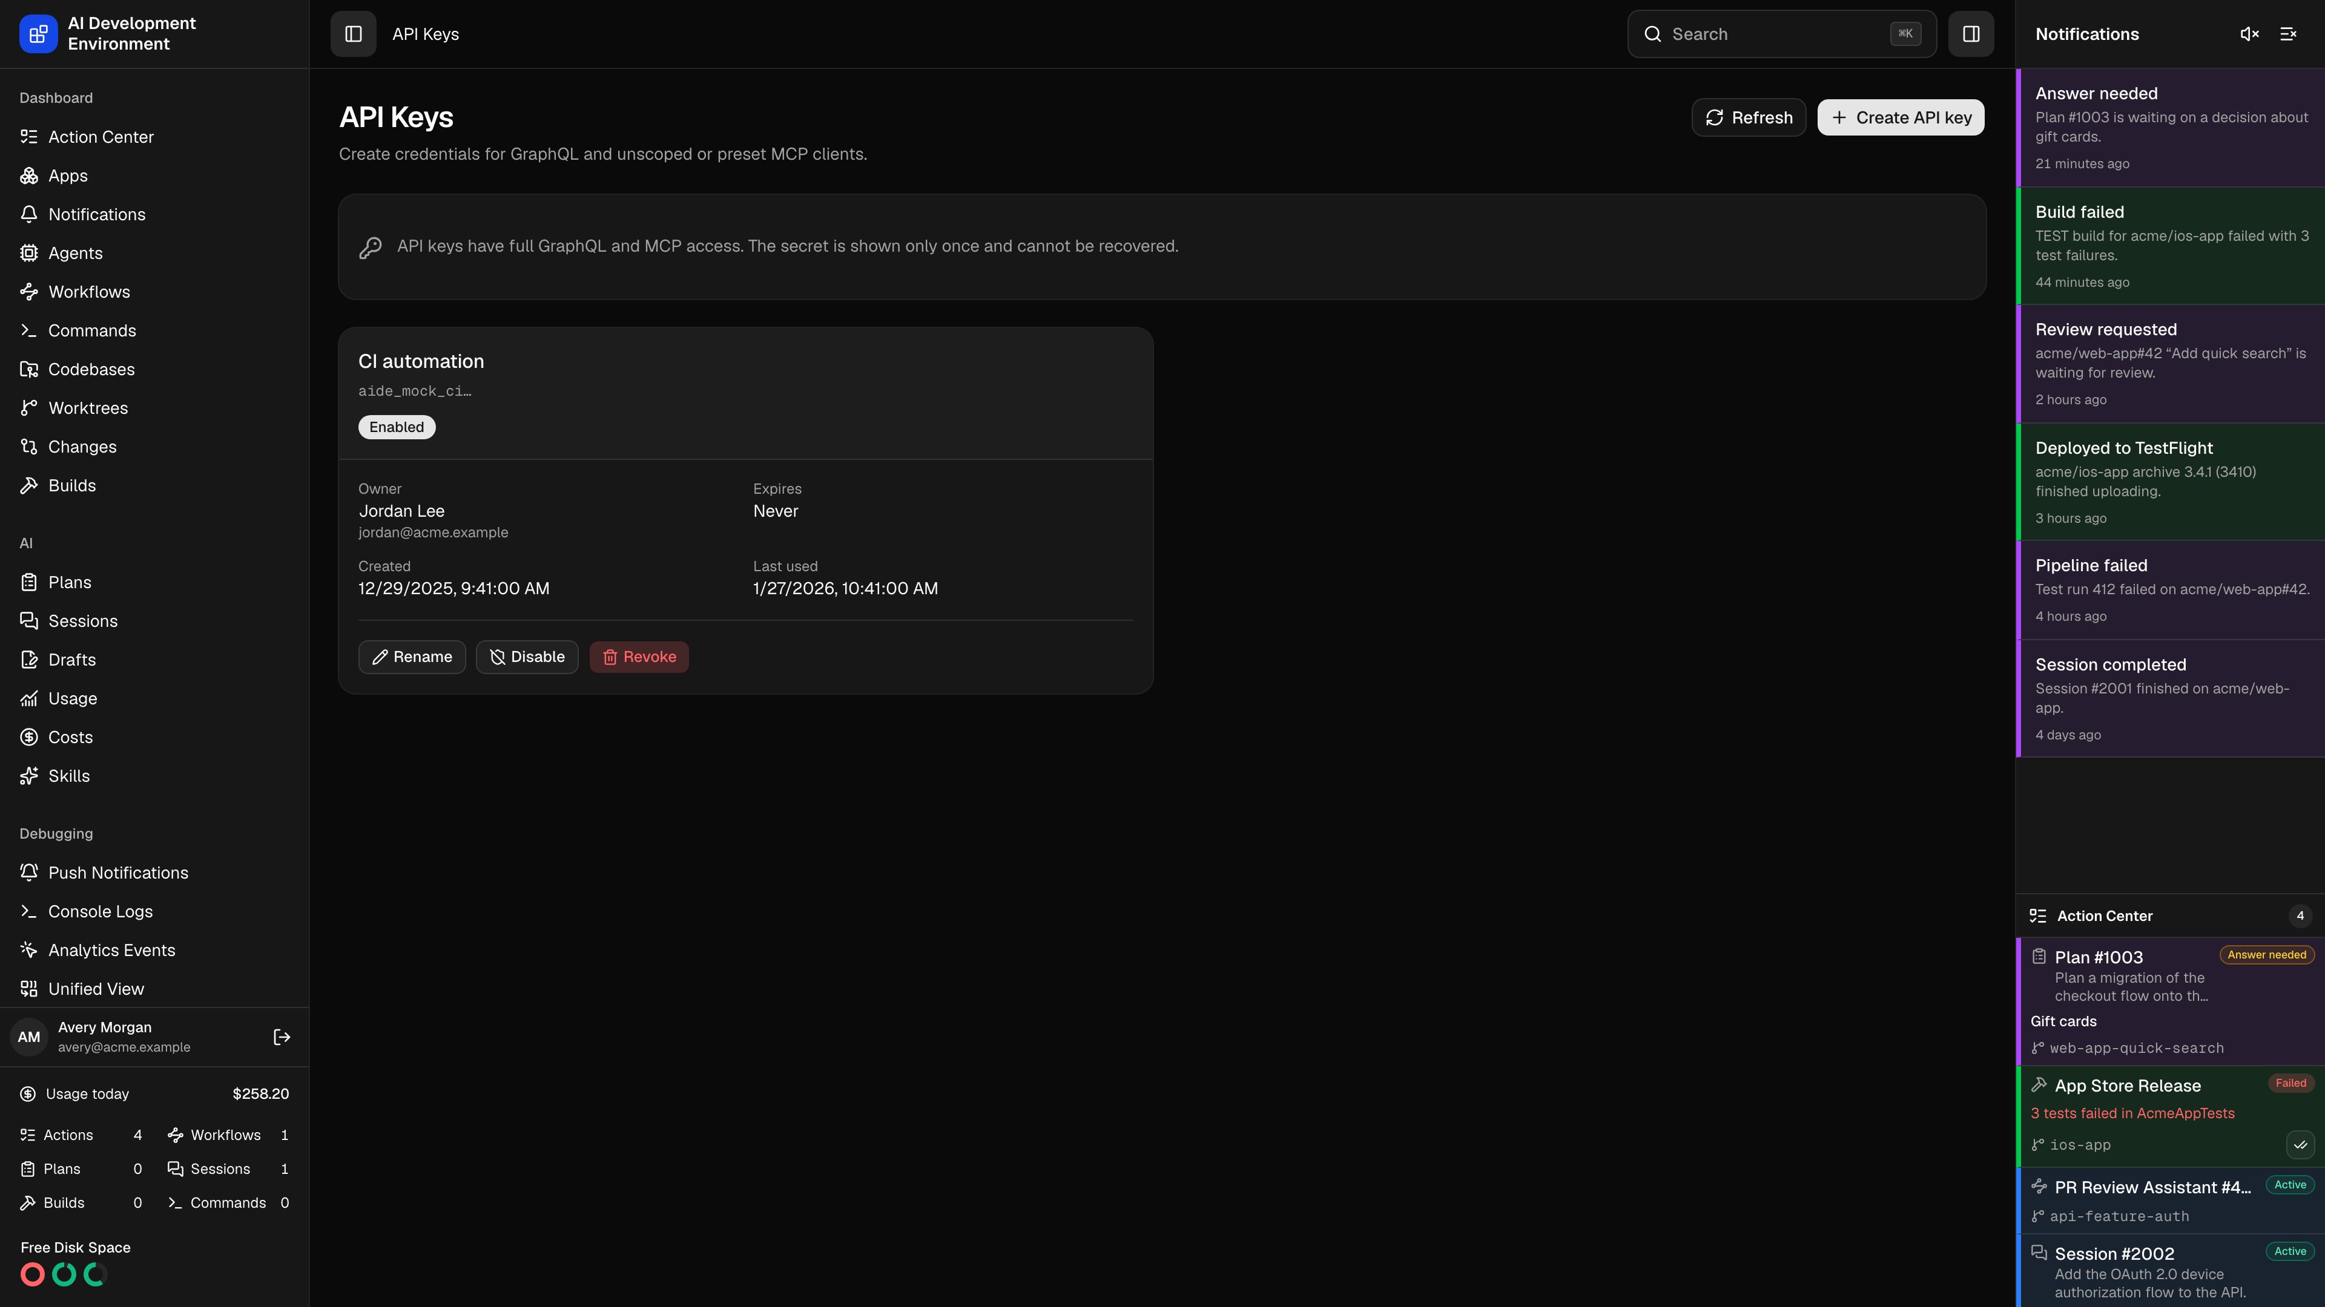Click the key icon in info banner

point(370,247)
